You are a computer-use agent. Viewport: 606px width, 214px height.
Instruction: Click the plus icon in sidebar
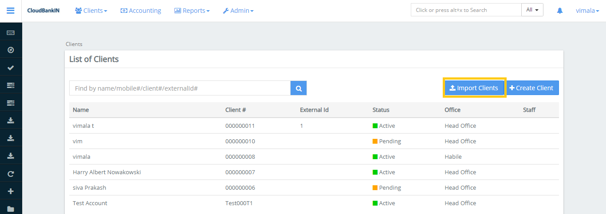11,191
